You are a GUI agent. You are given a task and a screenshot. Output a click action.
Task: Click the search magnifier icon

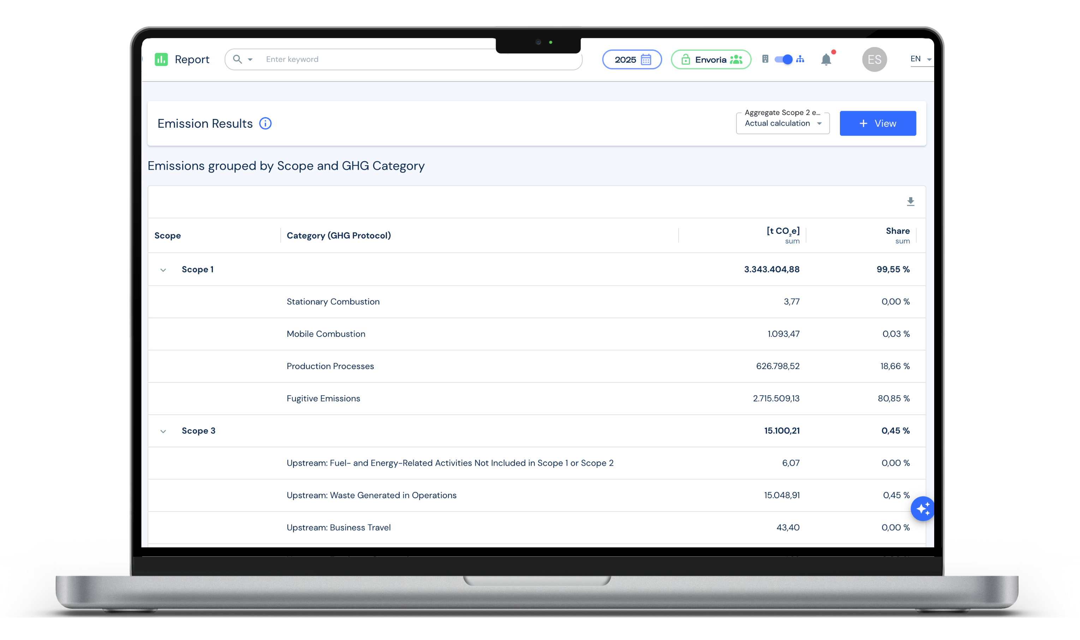[237, 59]
